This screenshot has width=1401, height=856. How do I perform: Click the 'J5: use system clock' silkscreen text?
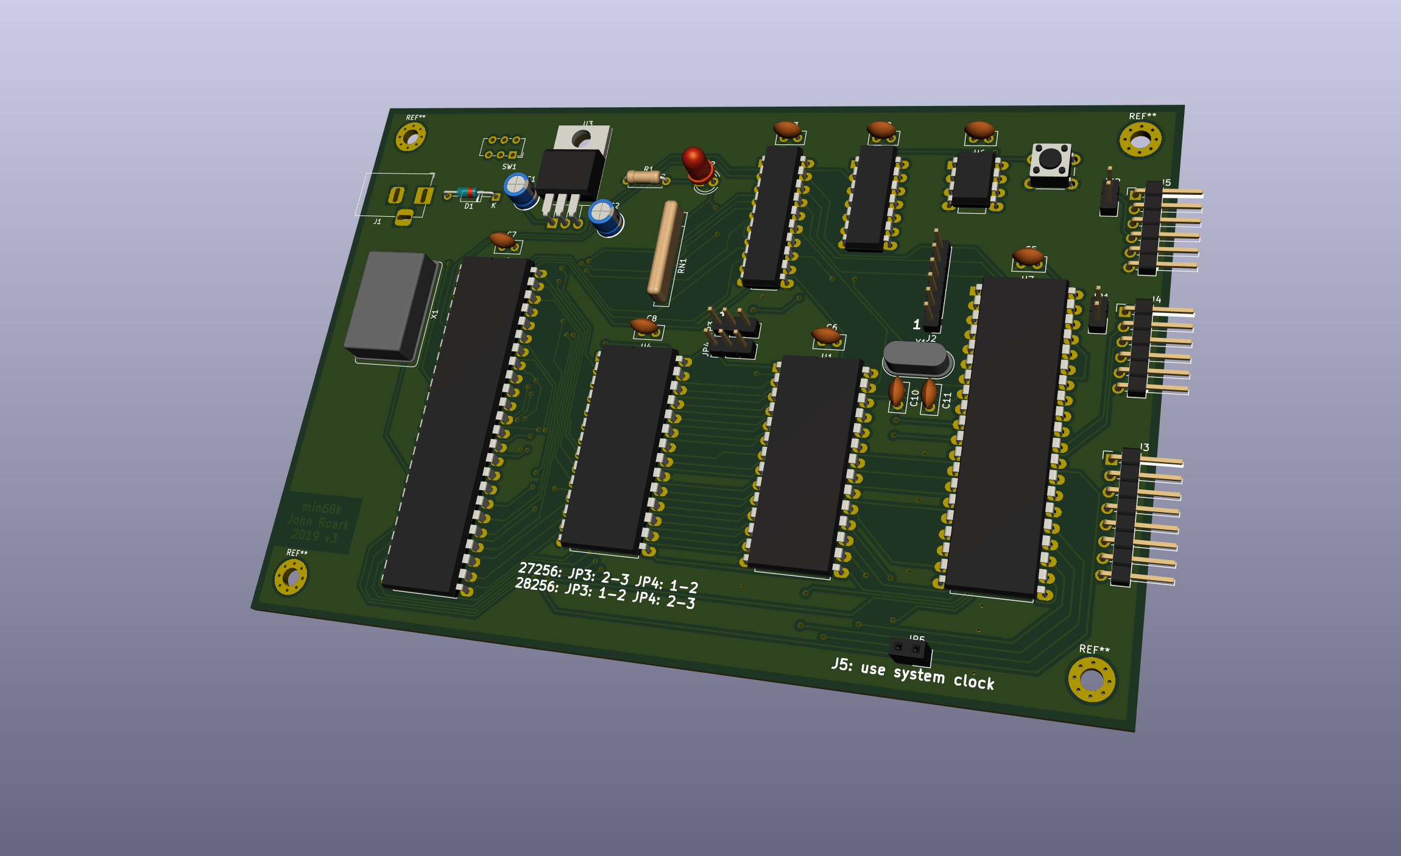(x=912, y=673)
